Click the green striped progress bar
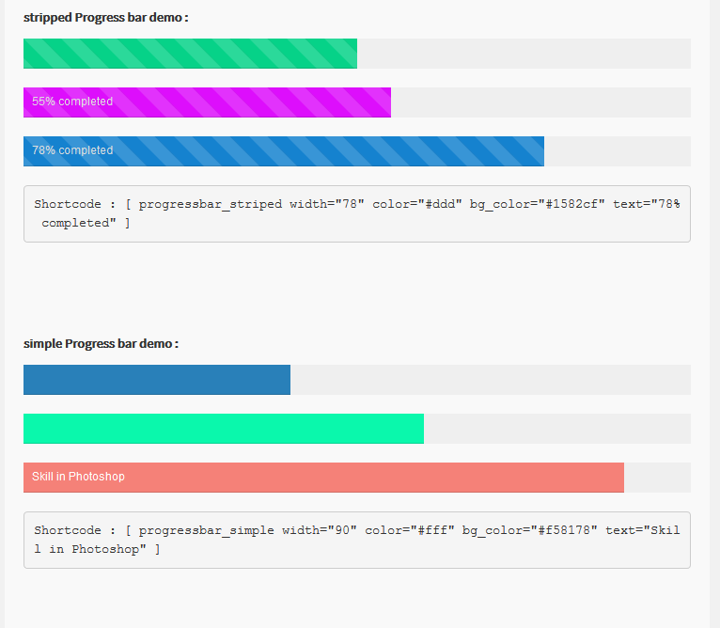720x628 pixels. click(x=190, y=54)
